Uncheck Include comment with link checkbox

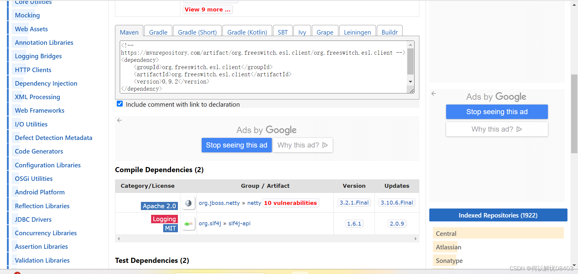[x=120, y=104]
